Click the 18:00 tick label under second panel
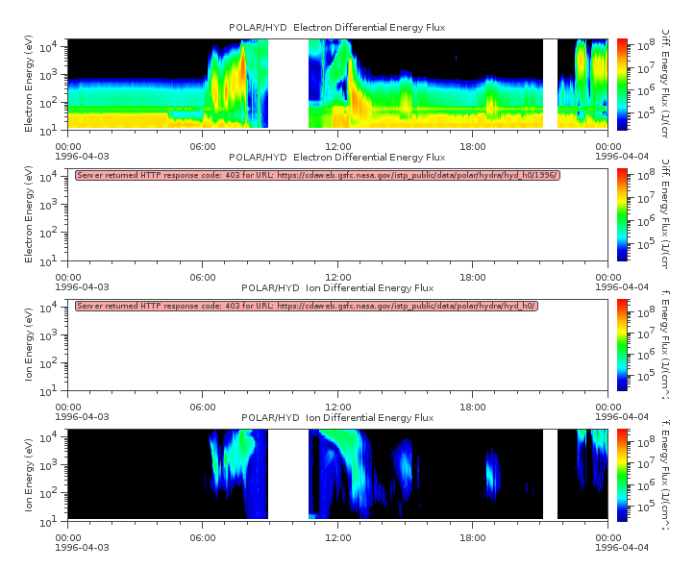 point(473,276)
